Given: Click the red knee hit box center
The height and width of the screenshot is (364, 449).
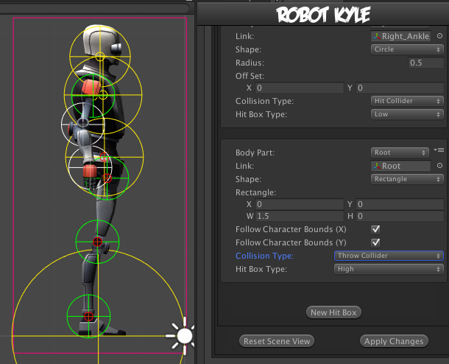Looking at the screenshot, I should tap(97, 242).
